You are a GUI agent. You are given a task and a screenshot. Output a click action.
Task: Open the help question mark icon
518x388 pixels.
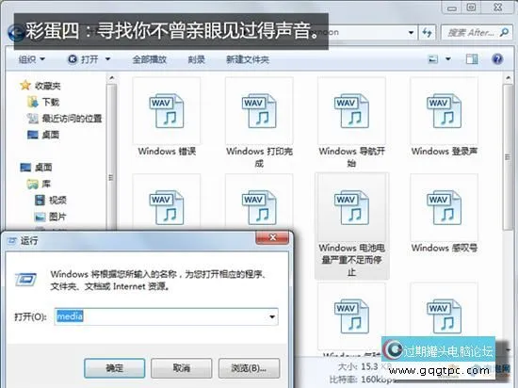tap(497, 59)
